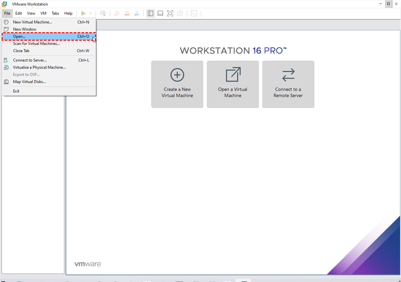Expand the Tabs menu
This screenshot has height=282, width=401.
click(x=56, y=13)
